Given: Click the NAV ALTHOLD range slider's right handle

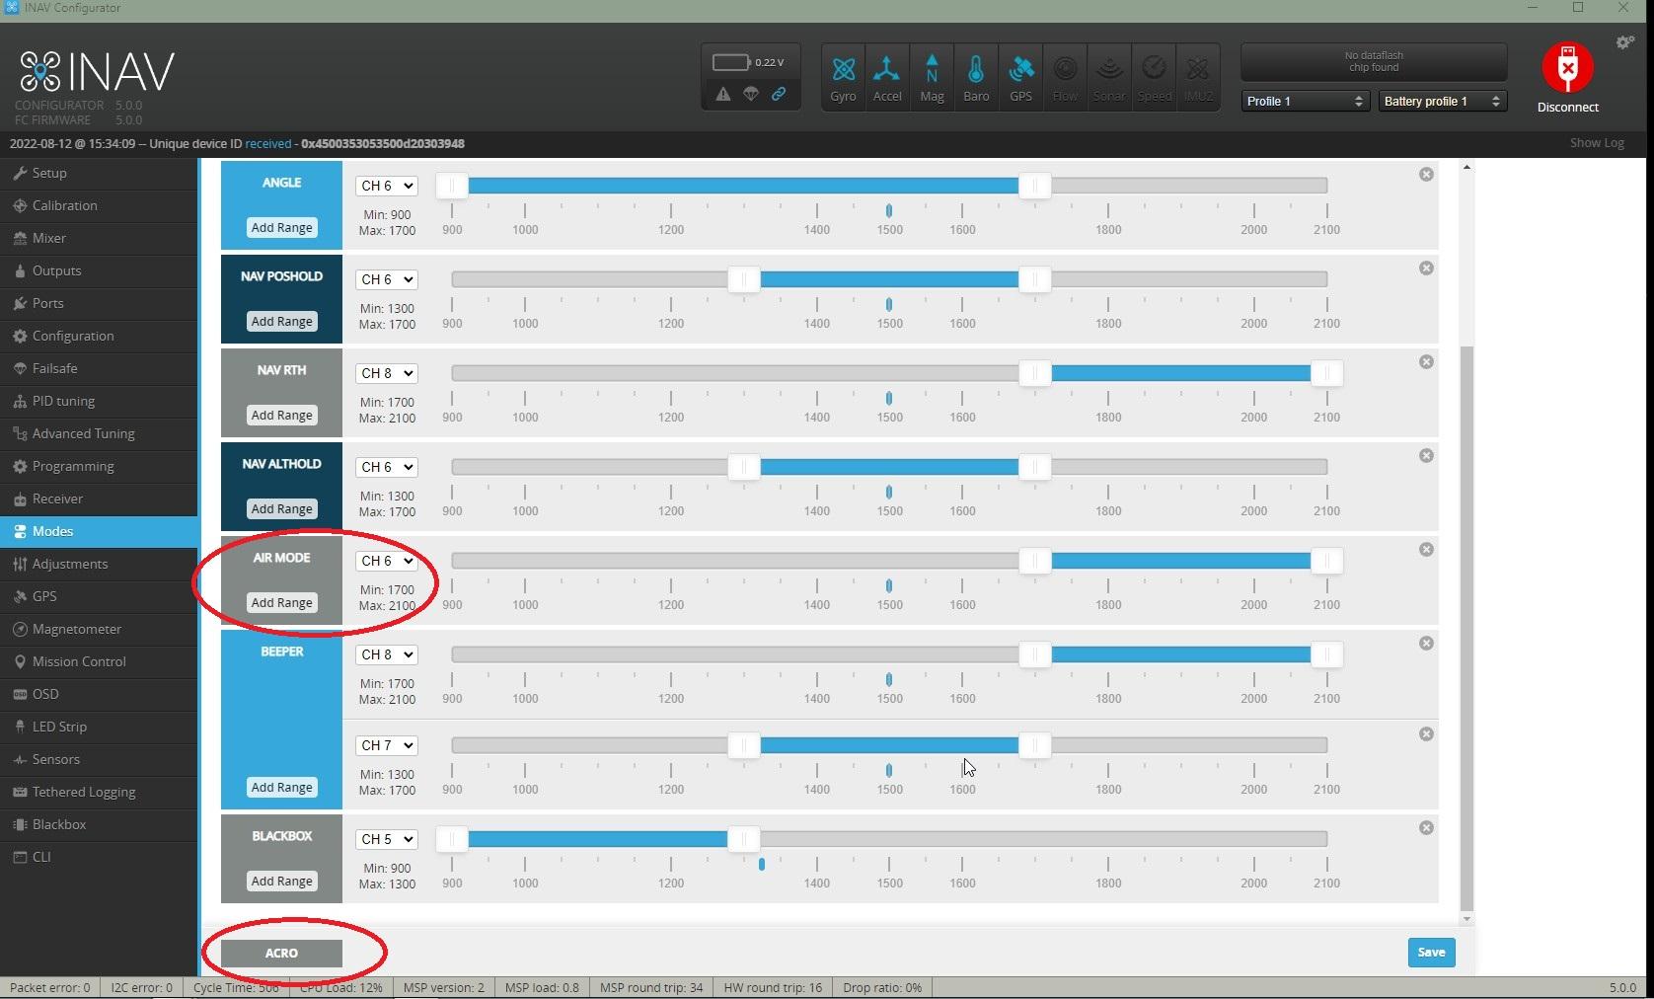Looking at the screenshot, I should tap(1034, 467).
